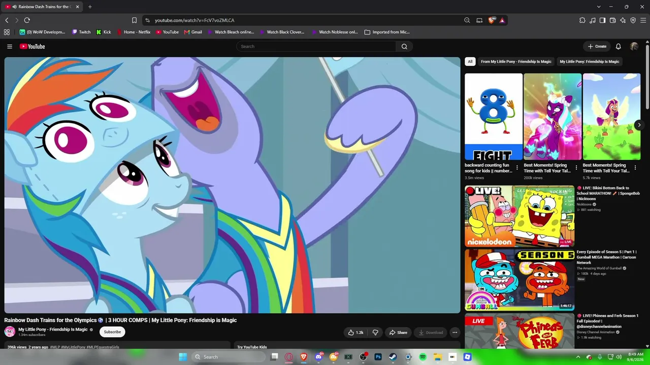Click the Share button
The width and height of the screenshot is (650, 365).
coord(398,333)
